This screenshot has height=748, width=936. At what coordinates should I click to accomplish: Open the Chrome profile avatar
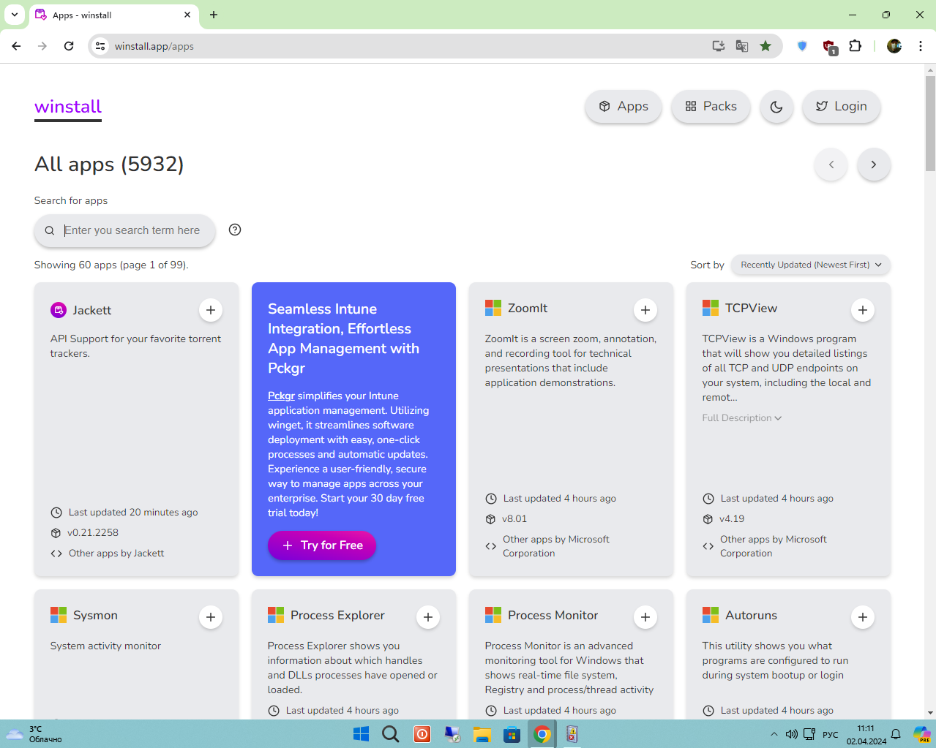pos(894,46)
